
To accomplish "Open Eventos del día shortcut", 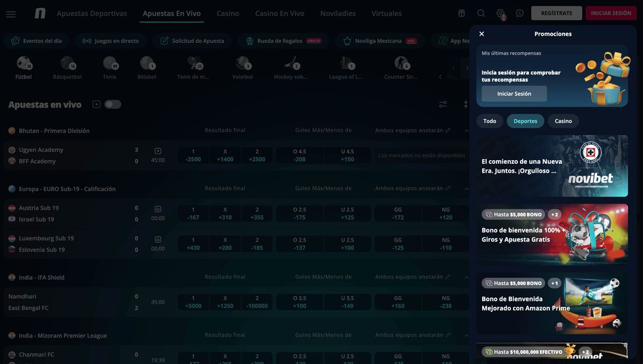I will pyautogui.click(x=36, y=41).
